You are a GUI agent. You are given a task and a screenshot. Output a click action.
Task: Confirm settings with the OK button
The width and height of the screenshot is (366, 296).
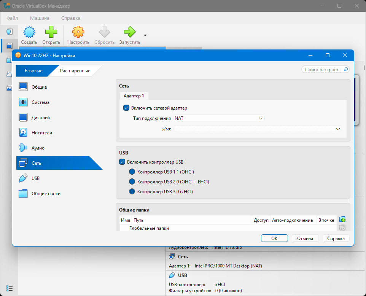pyautogui.click(x=274, y=238)
